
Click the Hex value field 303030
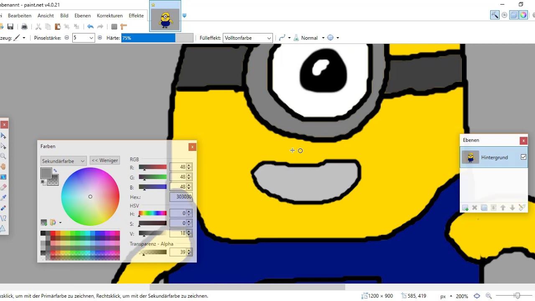click(181, 196)
